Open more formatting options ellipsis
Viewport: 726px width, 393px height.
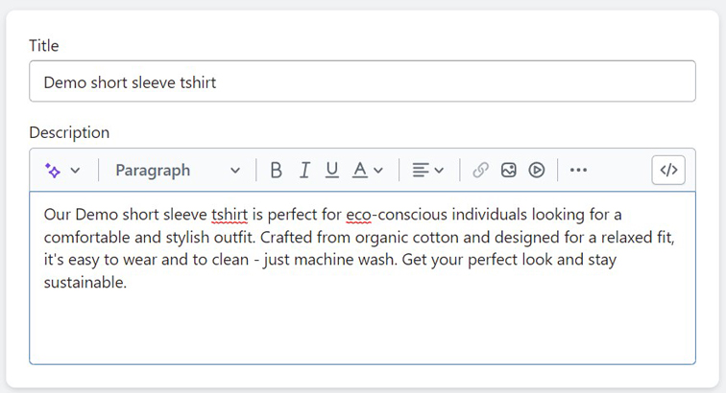[x=578, y=171]
